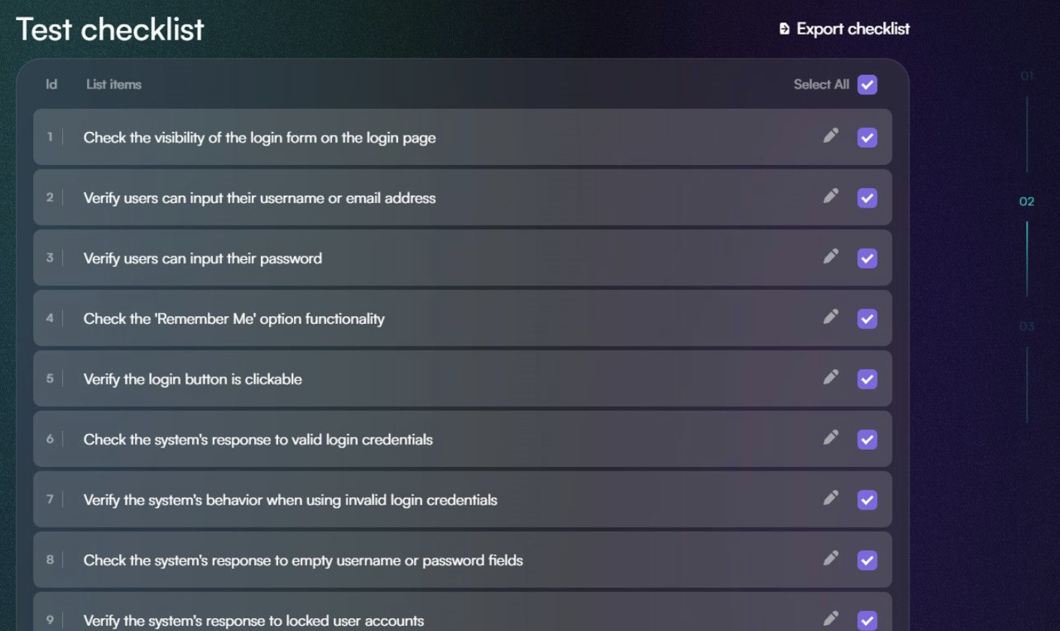Edit the locked user accounts item
Image resolution: width=1060 pixels, height=631 pixels.
click(x=831, y=618)
